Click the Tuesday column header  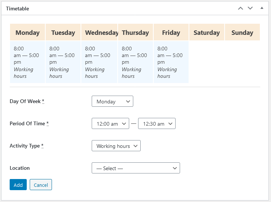click(x=63, y=32)
